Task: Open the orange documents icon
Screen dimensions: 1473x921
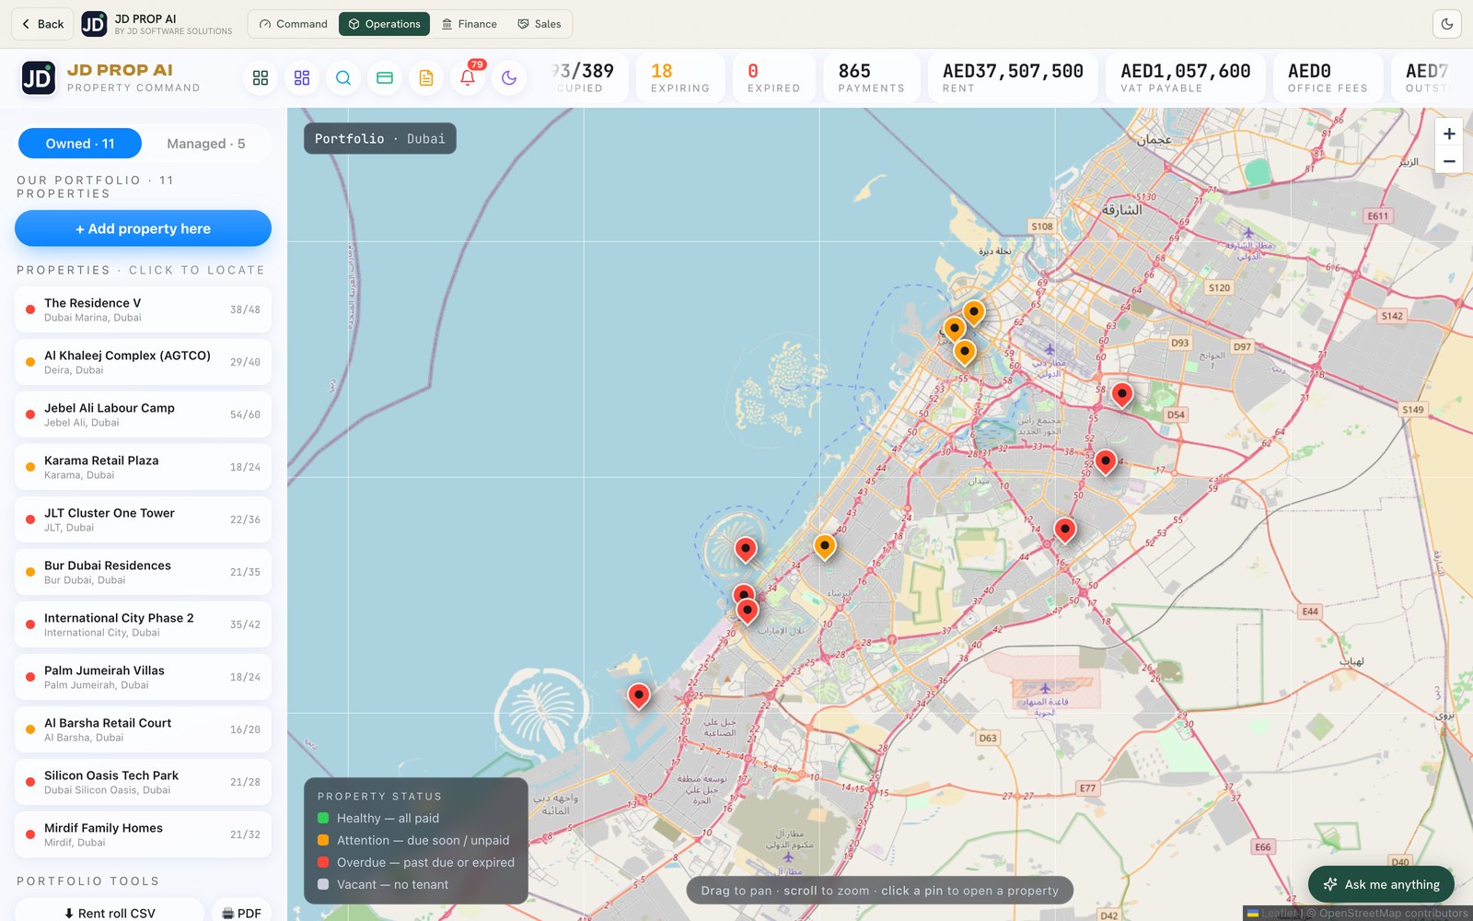Action: tap(426, 78)
